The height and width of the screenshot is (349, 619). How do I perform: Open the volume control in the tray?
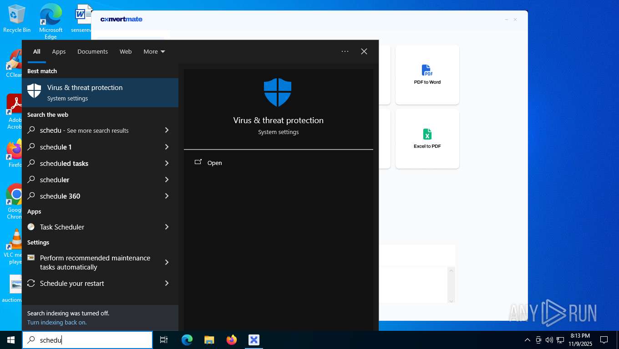point(549,340)
